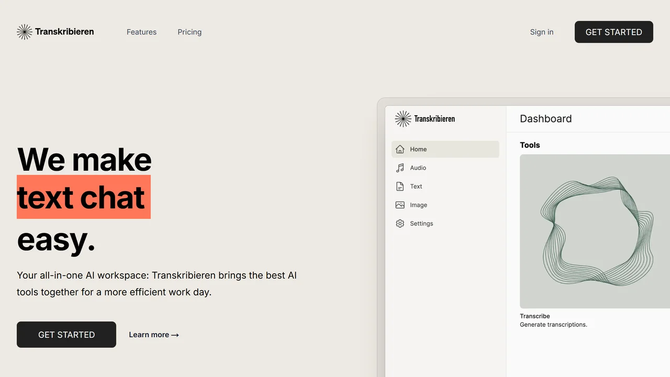
Task: Select the Audio label in dashboard sidebar
Action: pyautogui.click(x=418, y=168)
